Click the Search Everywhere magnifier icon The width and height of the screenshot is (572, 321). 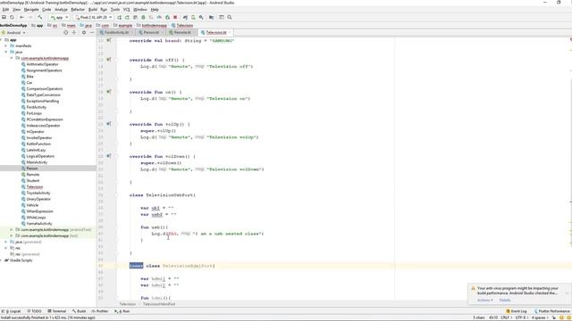[x=230, y=17]
